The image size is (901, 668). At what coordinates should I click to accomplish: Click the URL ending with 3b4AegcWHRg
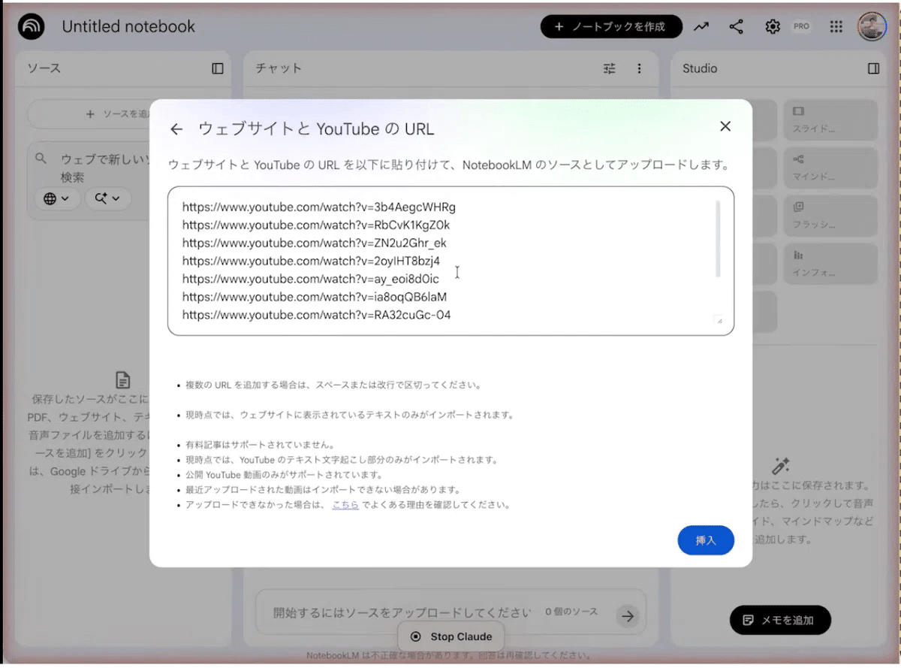[x=319, y=207]
